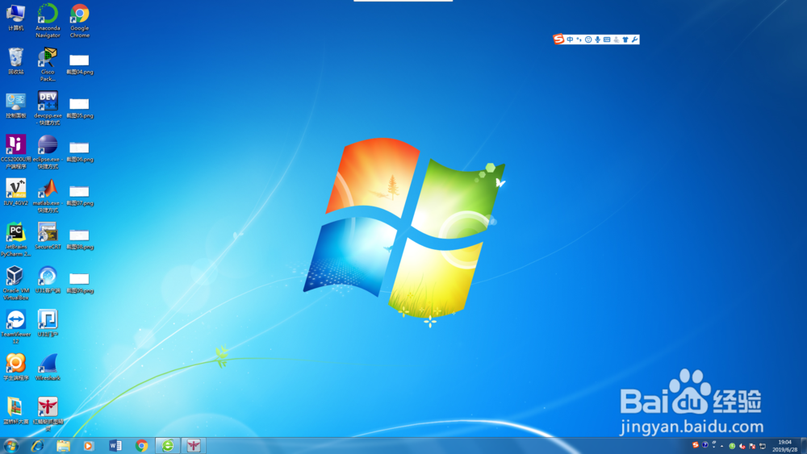This screenshot has height=454, width=807.
Task: Select the 蓝桥杯大赛 folder icon
Action: pos(15,410)
